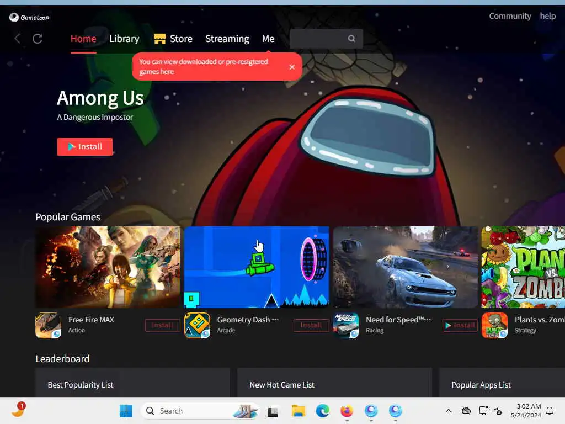Image resolution: width=565 pixels, height=424 pixels.
Task: Dismiss the red tooltip notification
Action: coord(292,67)
